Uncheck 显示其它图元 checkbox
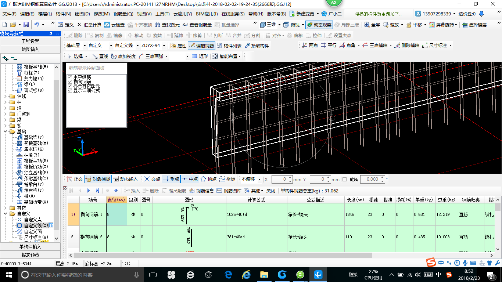The height and width of the screenshot is (282, 502). tap(70, 86)
